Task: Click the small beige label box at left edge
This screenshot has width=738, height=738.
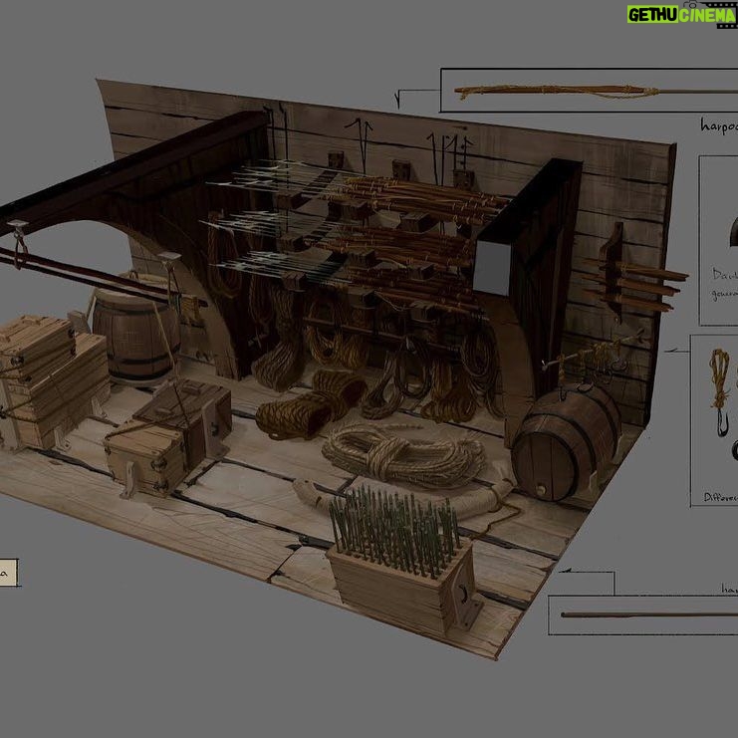Action: coord(9,573)
